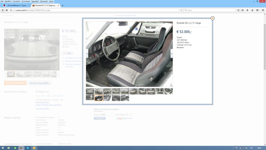Image resolution: width=266 pixels, height=150 pixels.
Task: Click the Stampa l'annuncio link
Action: pyautogui.click(x=73, y=61)
